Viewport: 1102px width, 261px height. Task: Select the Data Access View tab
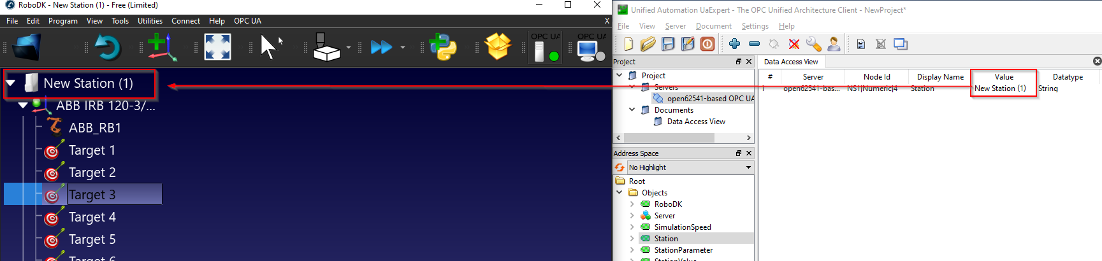791,62
